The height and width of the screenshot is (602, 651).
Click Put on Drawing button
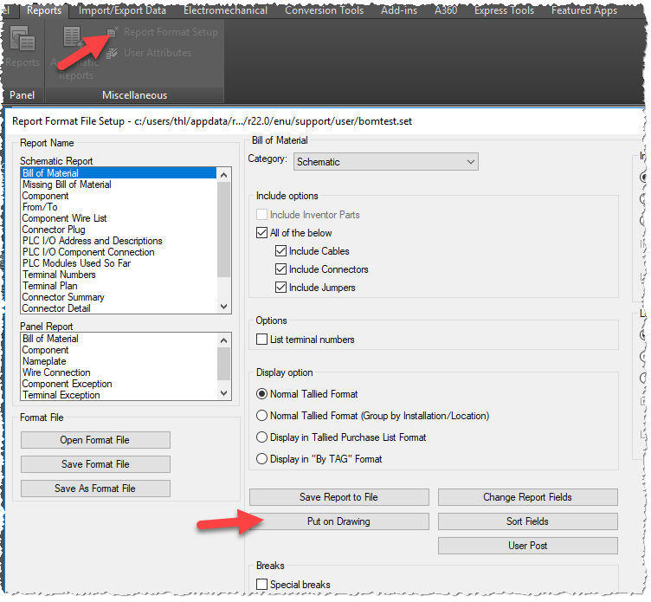click(338, 521)
